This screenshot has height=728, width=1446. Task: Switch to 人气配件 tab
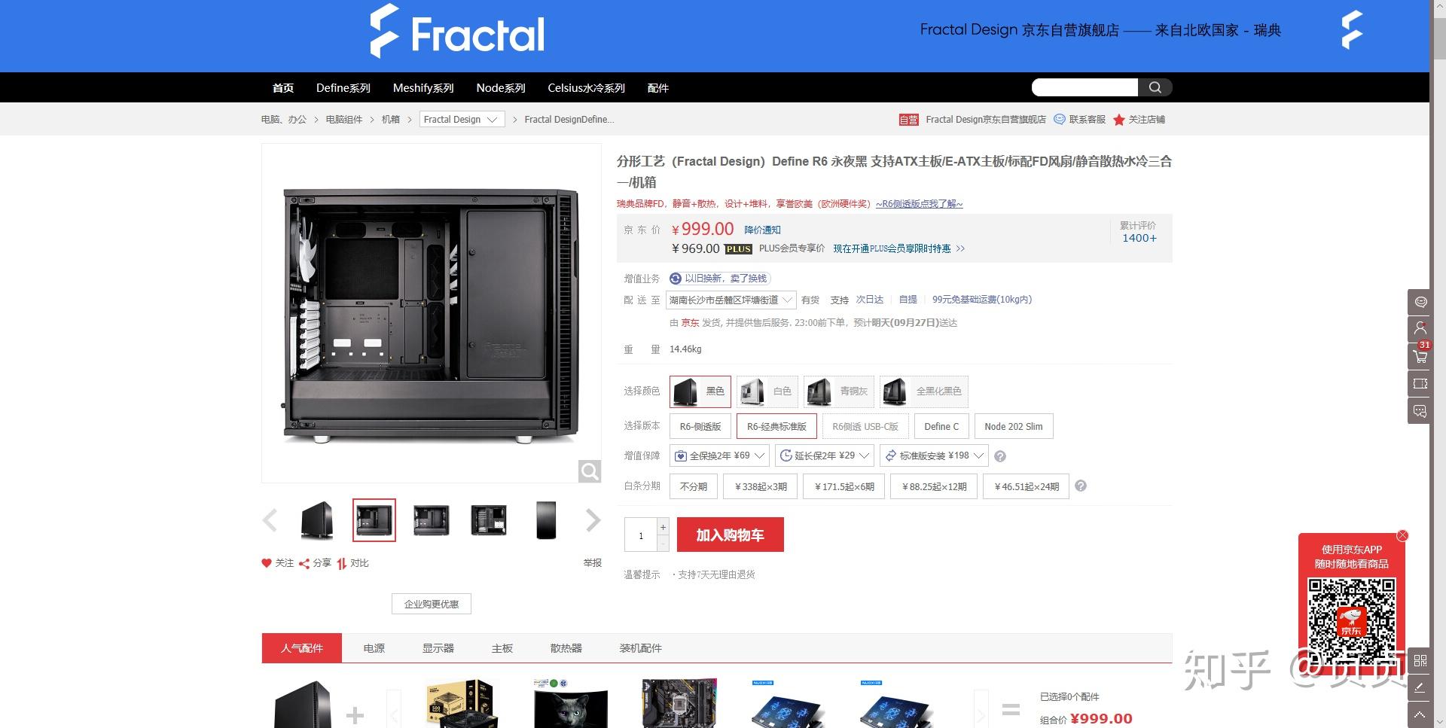tap(302, 648)
